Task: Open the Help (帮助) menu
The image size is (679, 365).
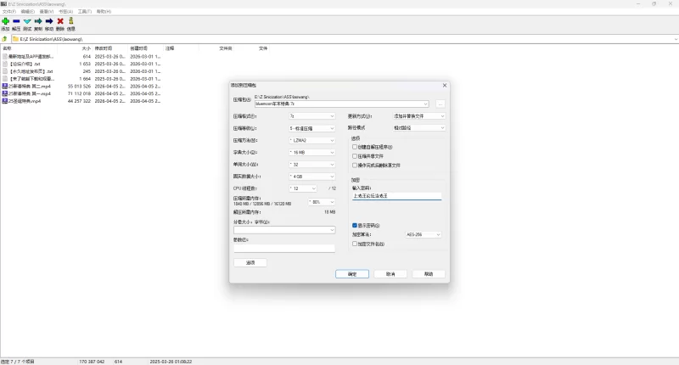Action: pos(104,12)
